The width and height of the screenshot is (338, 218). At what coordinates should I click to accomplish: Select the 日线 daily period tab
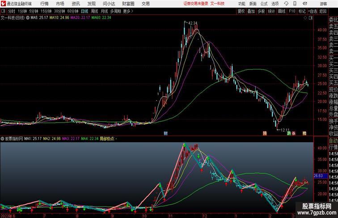tap(84, 11)
